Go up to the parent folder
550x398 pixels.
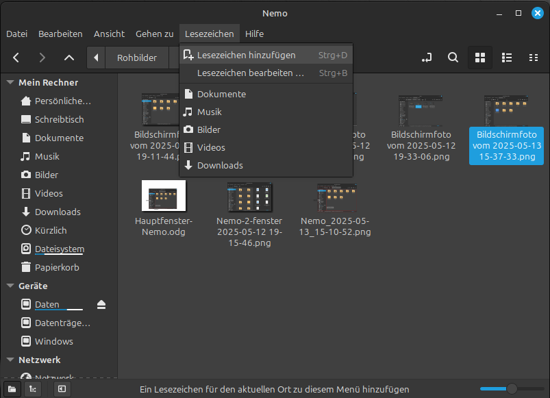click(x=68, y=58)
